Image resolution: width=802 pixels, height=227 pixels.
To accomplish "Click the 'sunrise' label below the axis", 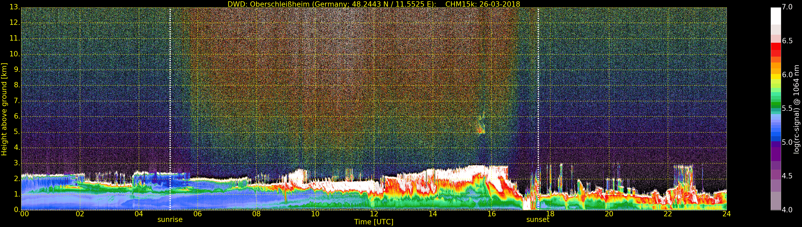I will click(170, 220).
